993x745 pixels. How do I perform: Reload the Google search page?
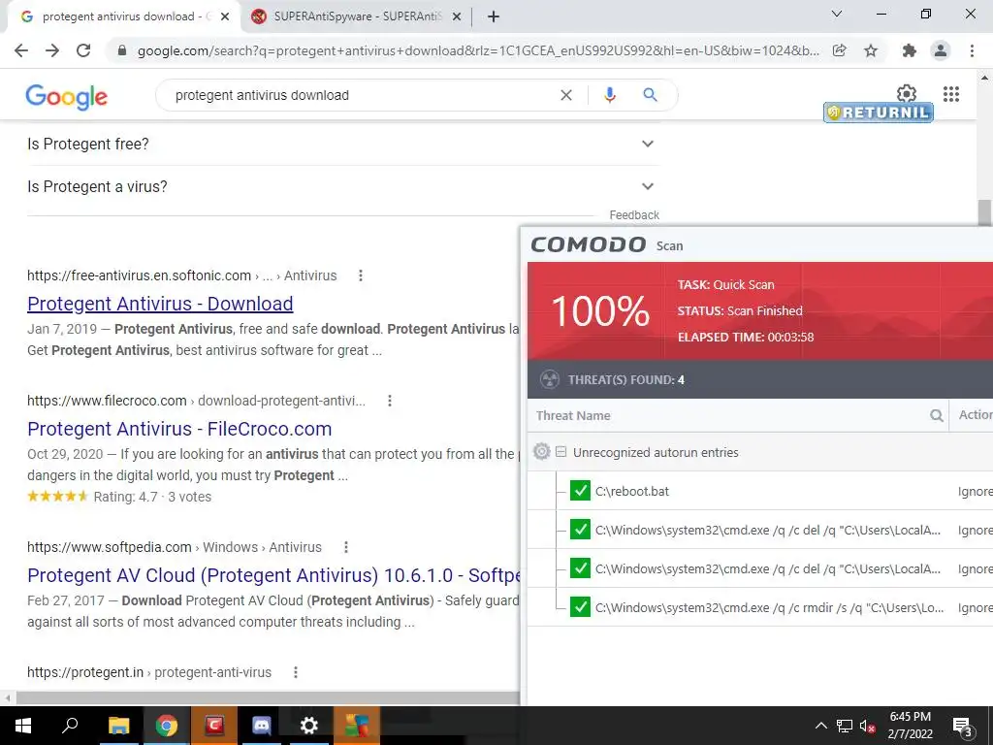(83, 50)
